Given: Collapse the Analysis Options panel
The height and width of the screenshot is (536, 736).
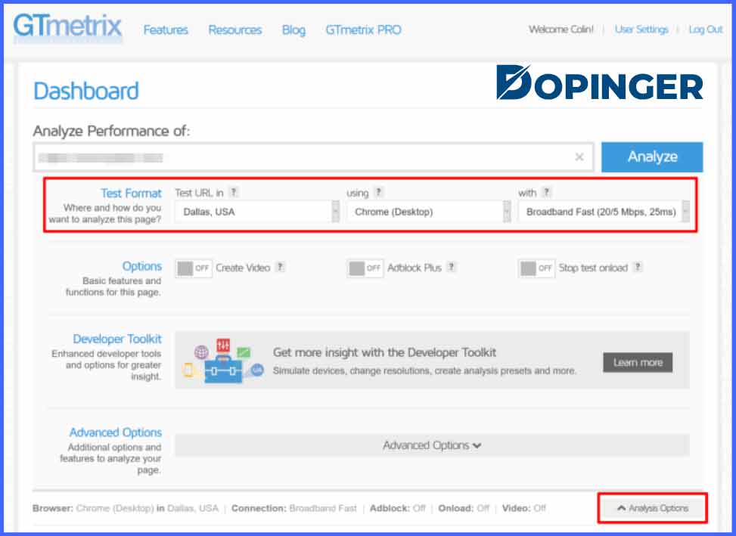Looking at the screenshot, I should coord(653,508).
